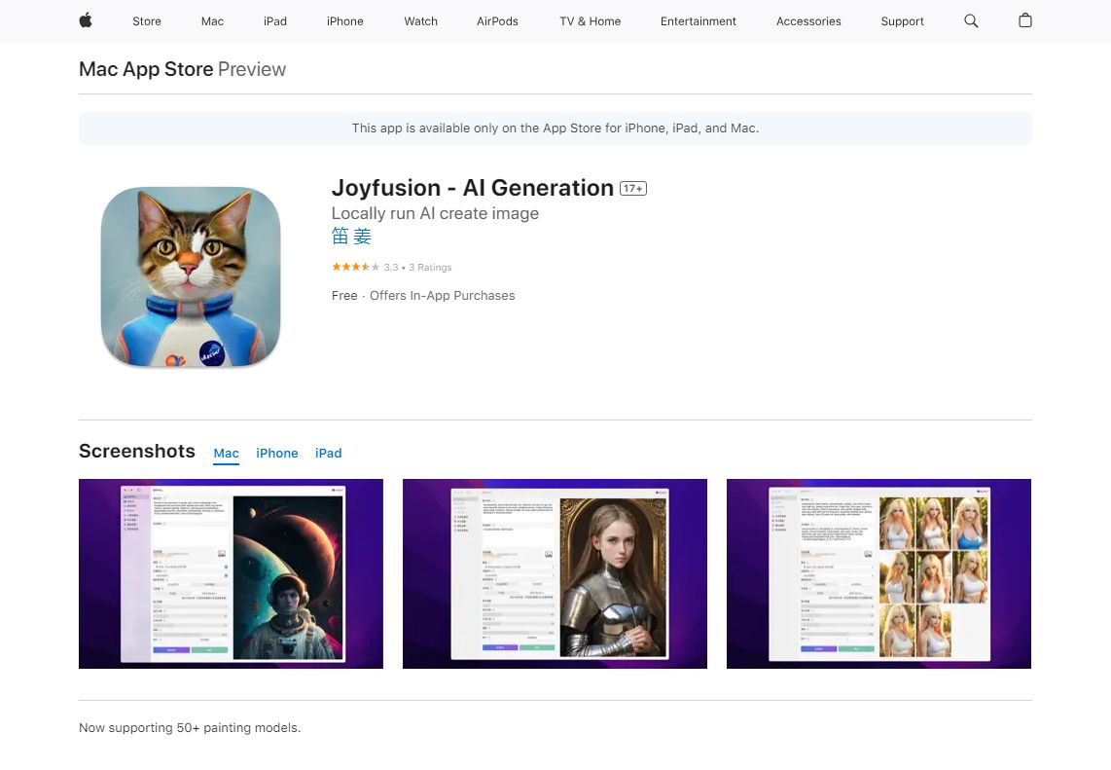1111x770 pixels.
Task: Open Store in navigation bar
Action: pos(147,21)
